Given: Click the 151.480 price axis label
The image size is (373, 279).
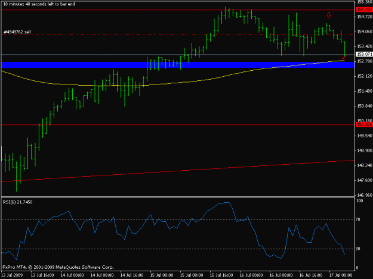Looking at the screenshot, I should 365,91.
